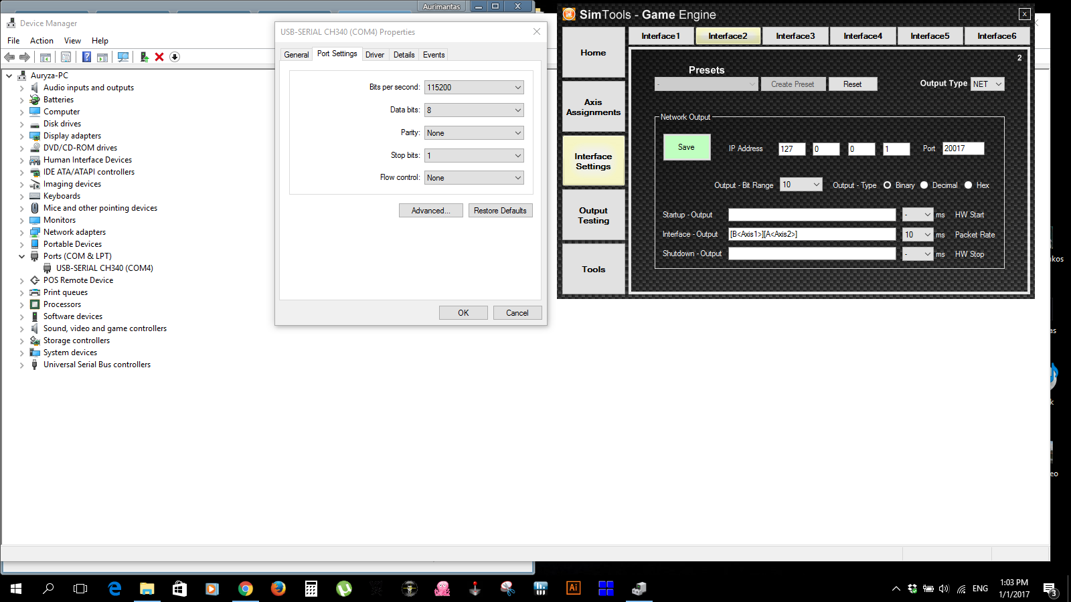The height and width of the screenshot is (602, 1071).
Task: Click Cancel in the CH340 Properties dialog
Action: pos(517,313)
